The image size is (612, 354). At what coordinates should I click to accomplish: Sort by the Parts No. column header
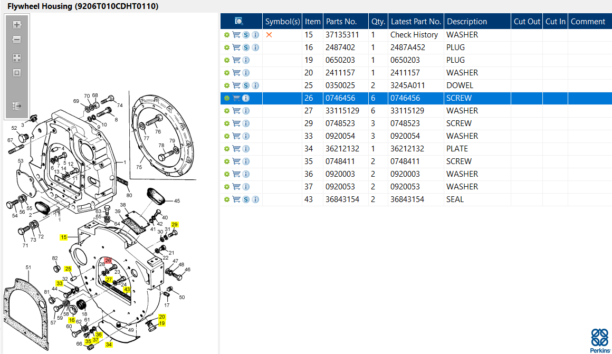click(x=341, y=22)
